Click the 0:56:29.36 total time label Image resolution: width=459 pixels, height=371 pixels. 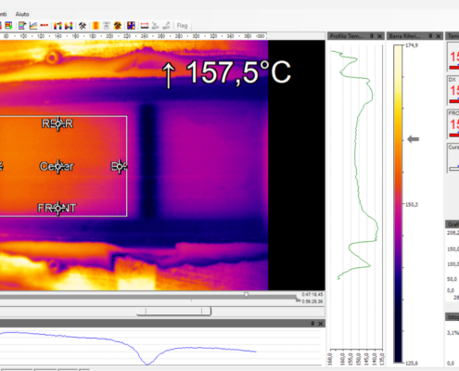312,301
